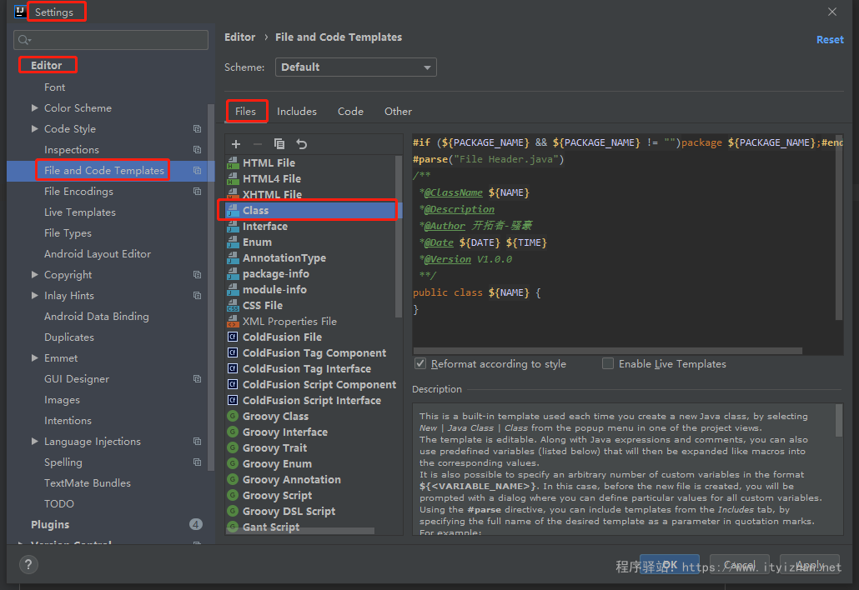Select Live Templates in settings tree

pos(80,212)
